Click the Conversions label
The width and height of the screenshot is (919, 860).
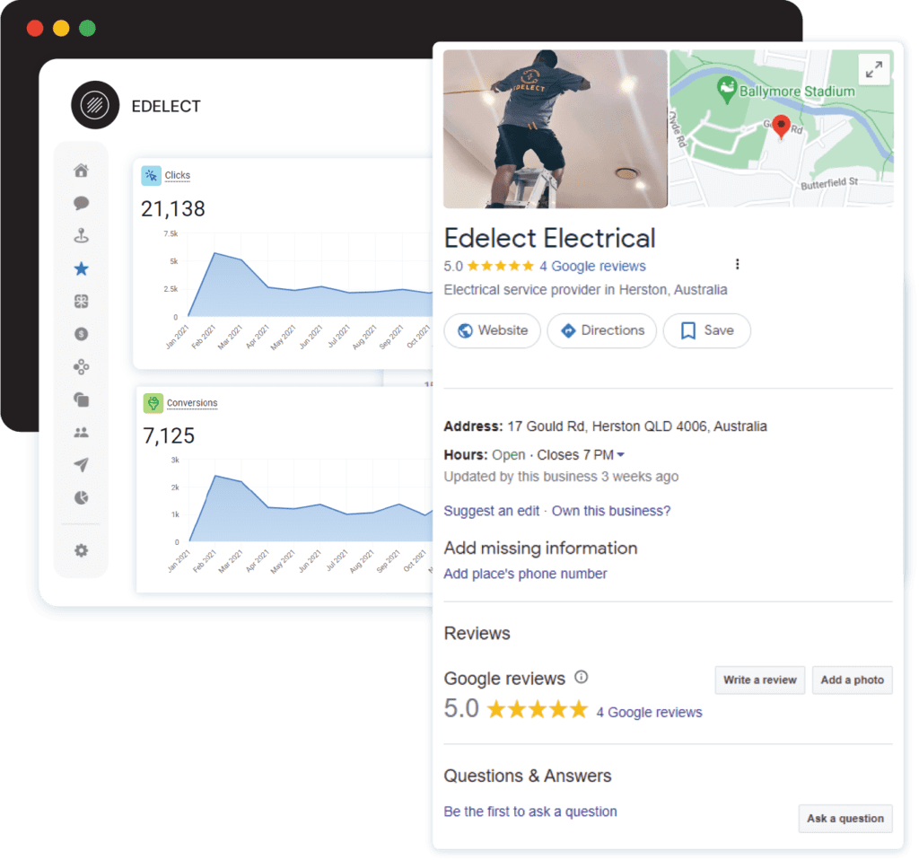point(192,403)
